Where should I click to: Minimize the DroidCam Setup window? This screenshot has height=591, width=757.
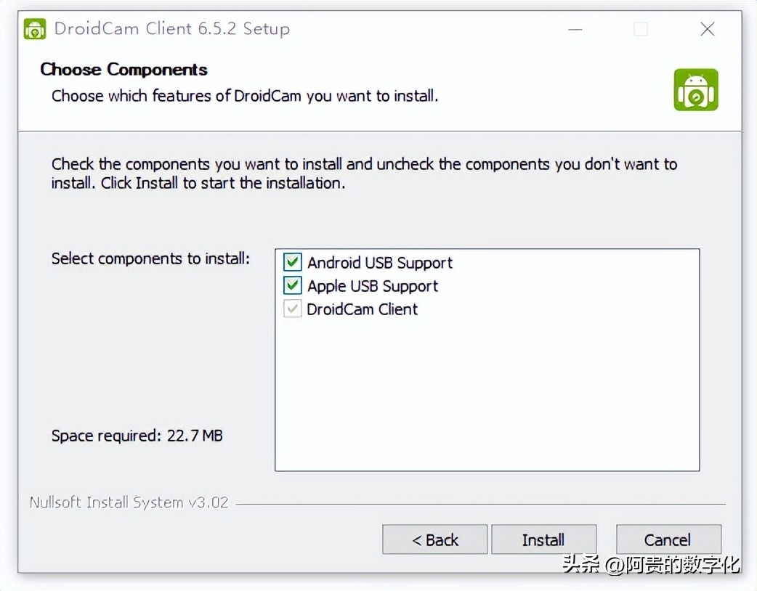575,29
